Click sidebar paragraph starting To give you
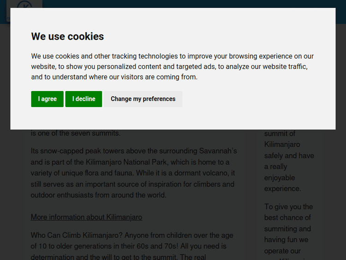Image resolution: width=346 pixels, height=260 pixels. 288,229
